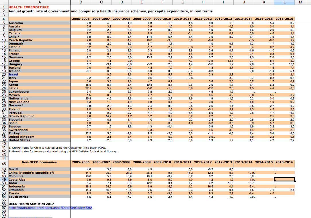This screenshot has width=311, height=218.
Task: Select column A header
Action: [x=39, y=3]
